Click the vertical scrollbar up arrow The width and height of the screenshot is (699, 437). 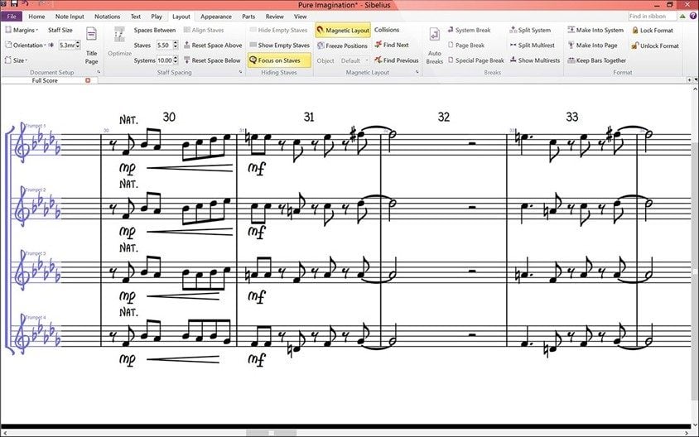point(695,89)
